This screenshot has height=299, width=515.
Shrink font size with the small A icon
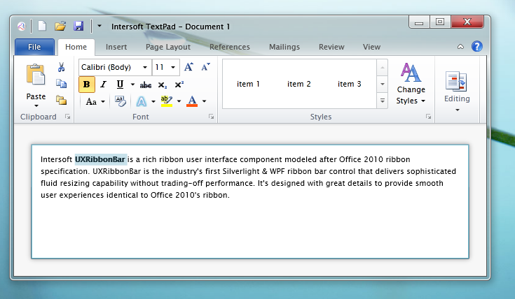click(205, 67)
